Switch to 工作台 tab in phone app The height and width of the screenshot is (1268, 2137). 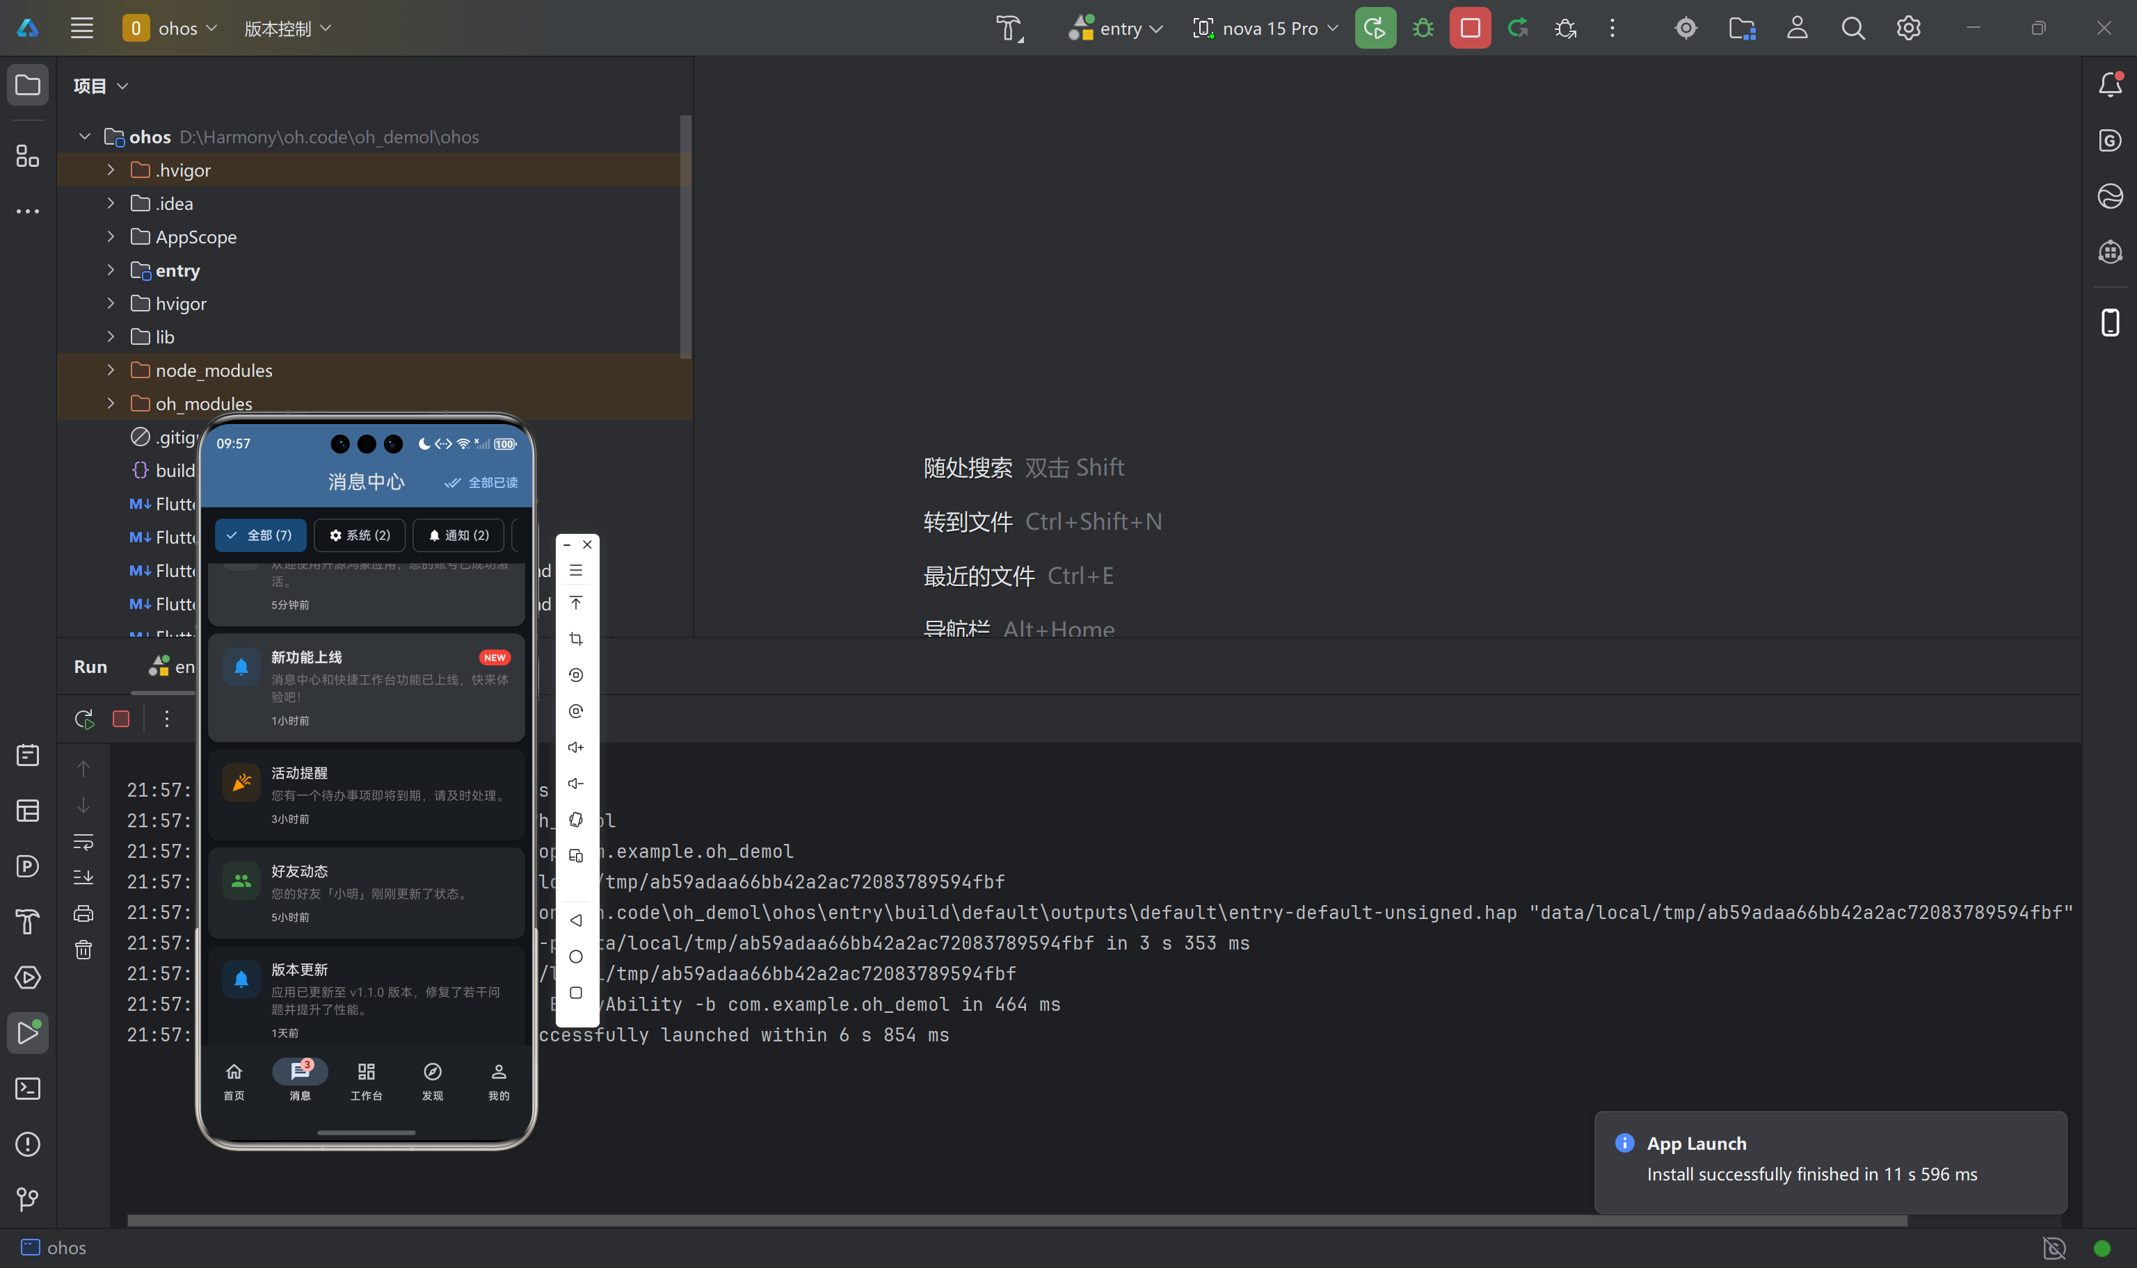[366, 1080]
